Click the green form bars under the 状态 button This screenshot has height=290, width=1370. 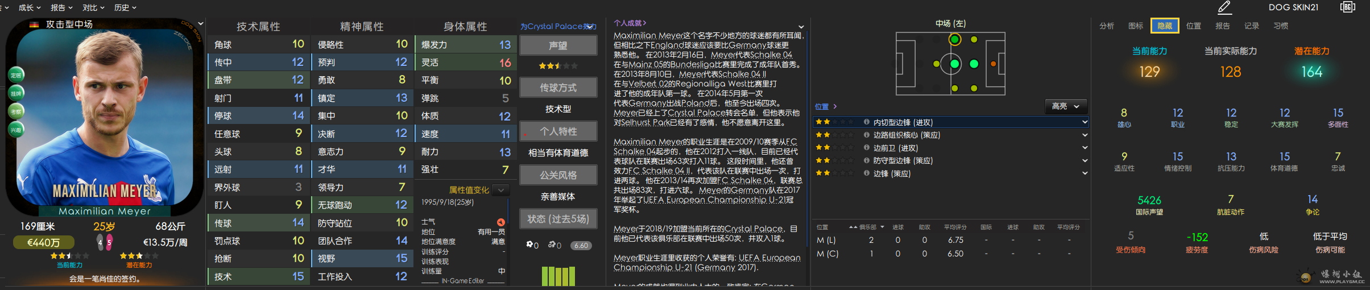558,276
